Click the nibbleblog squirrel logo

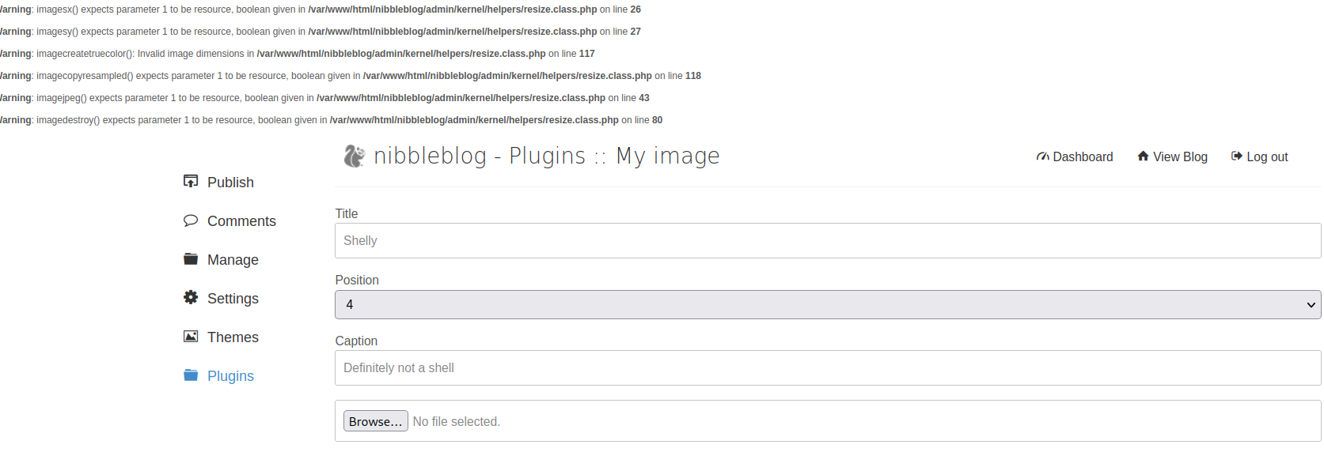[354, 156]
